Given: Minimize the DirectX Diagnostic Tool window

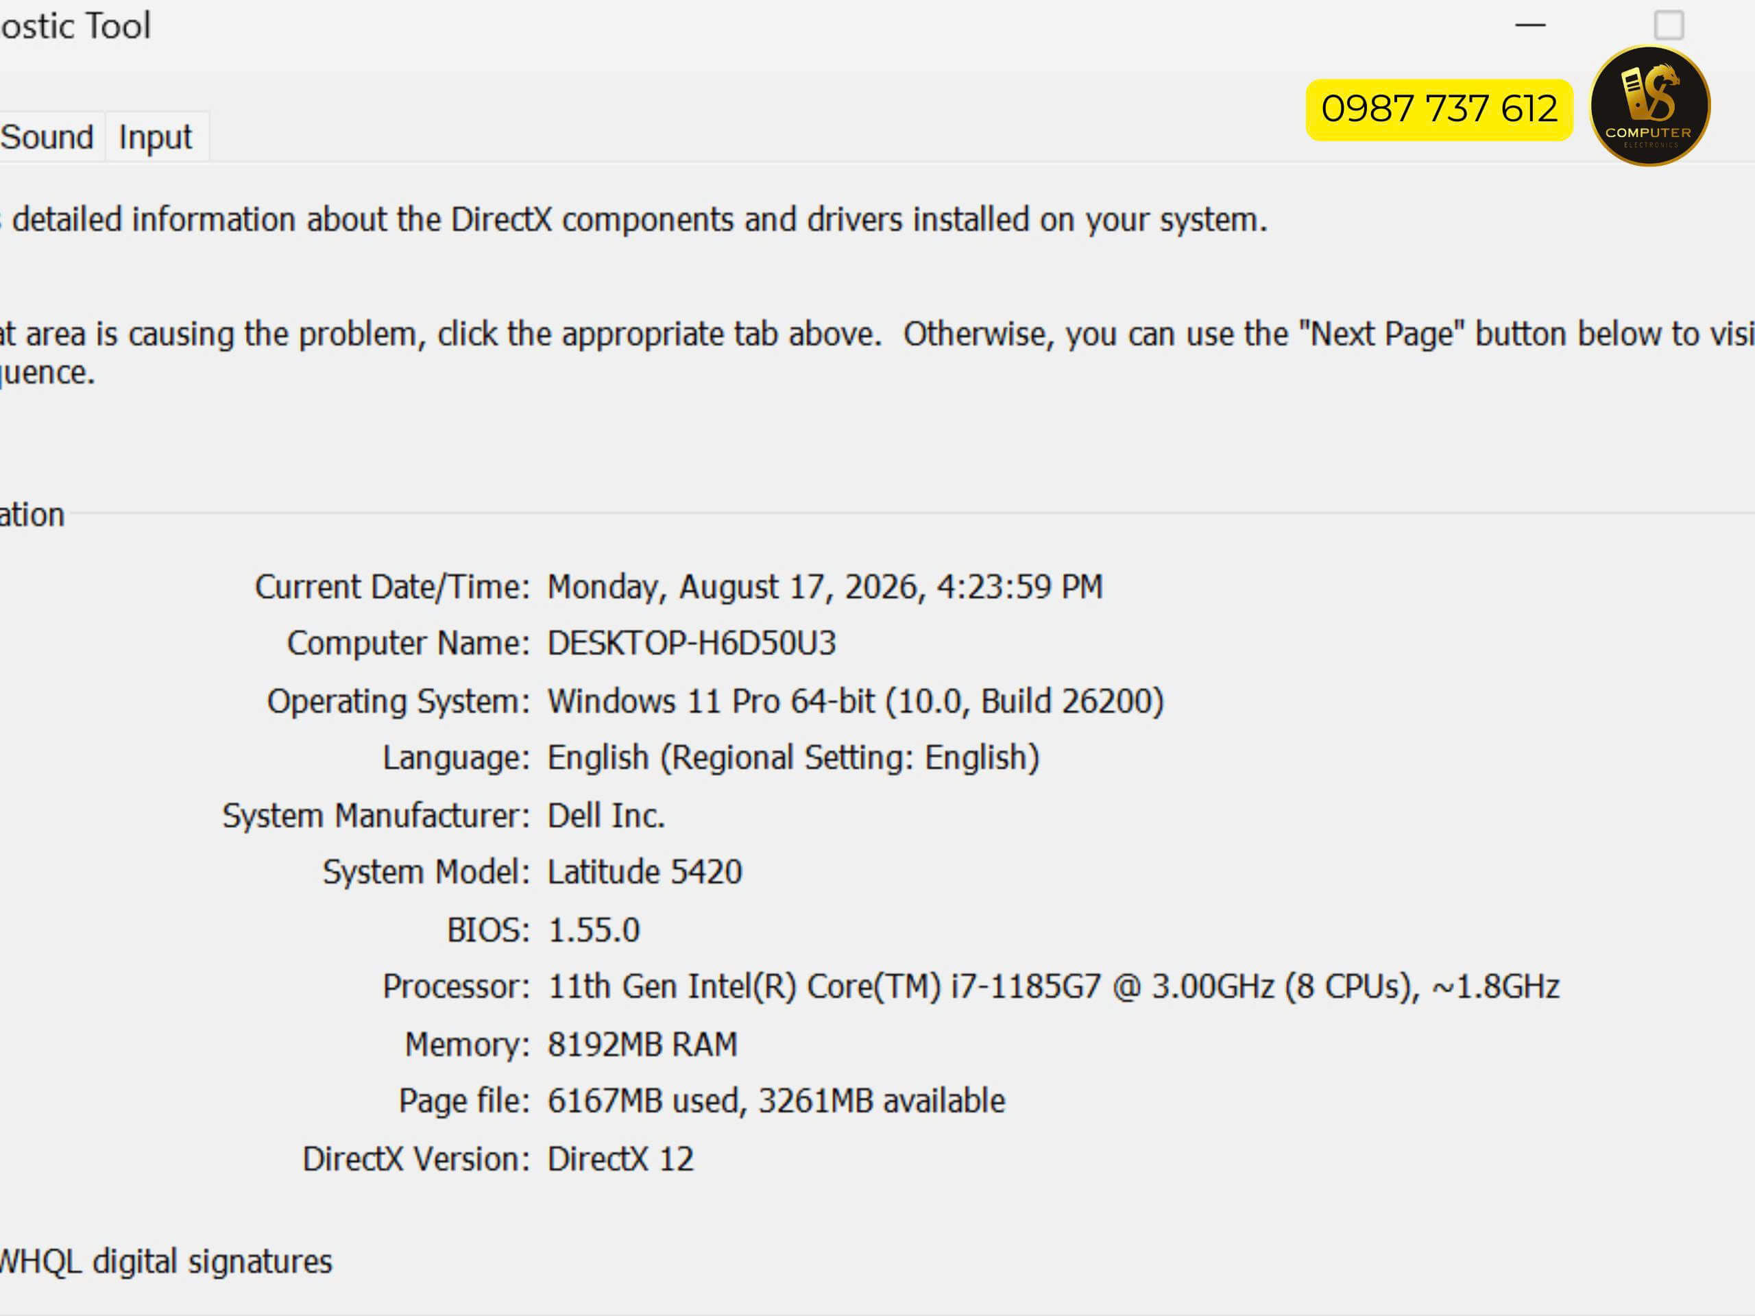Looking at the screenshot, I should click(1530, 25).
